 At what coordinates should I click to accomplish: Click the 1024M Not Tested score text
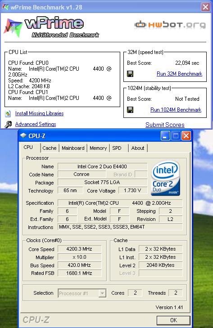187,99
